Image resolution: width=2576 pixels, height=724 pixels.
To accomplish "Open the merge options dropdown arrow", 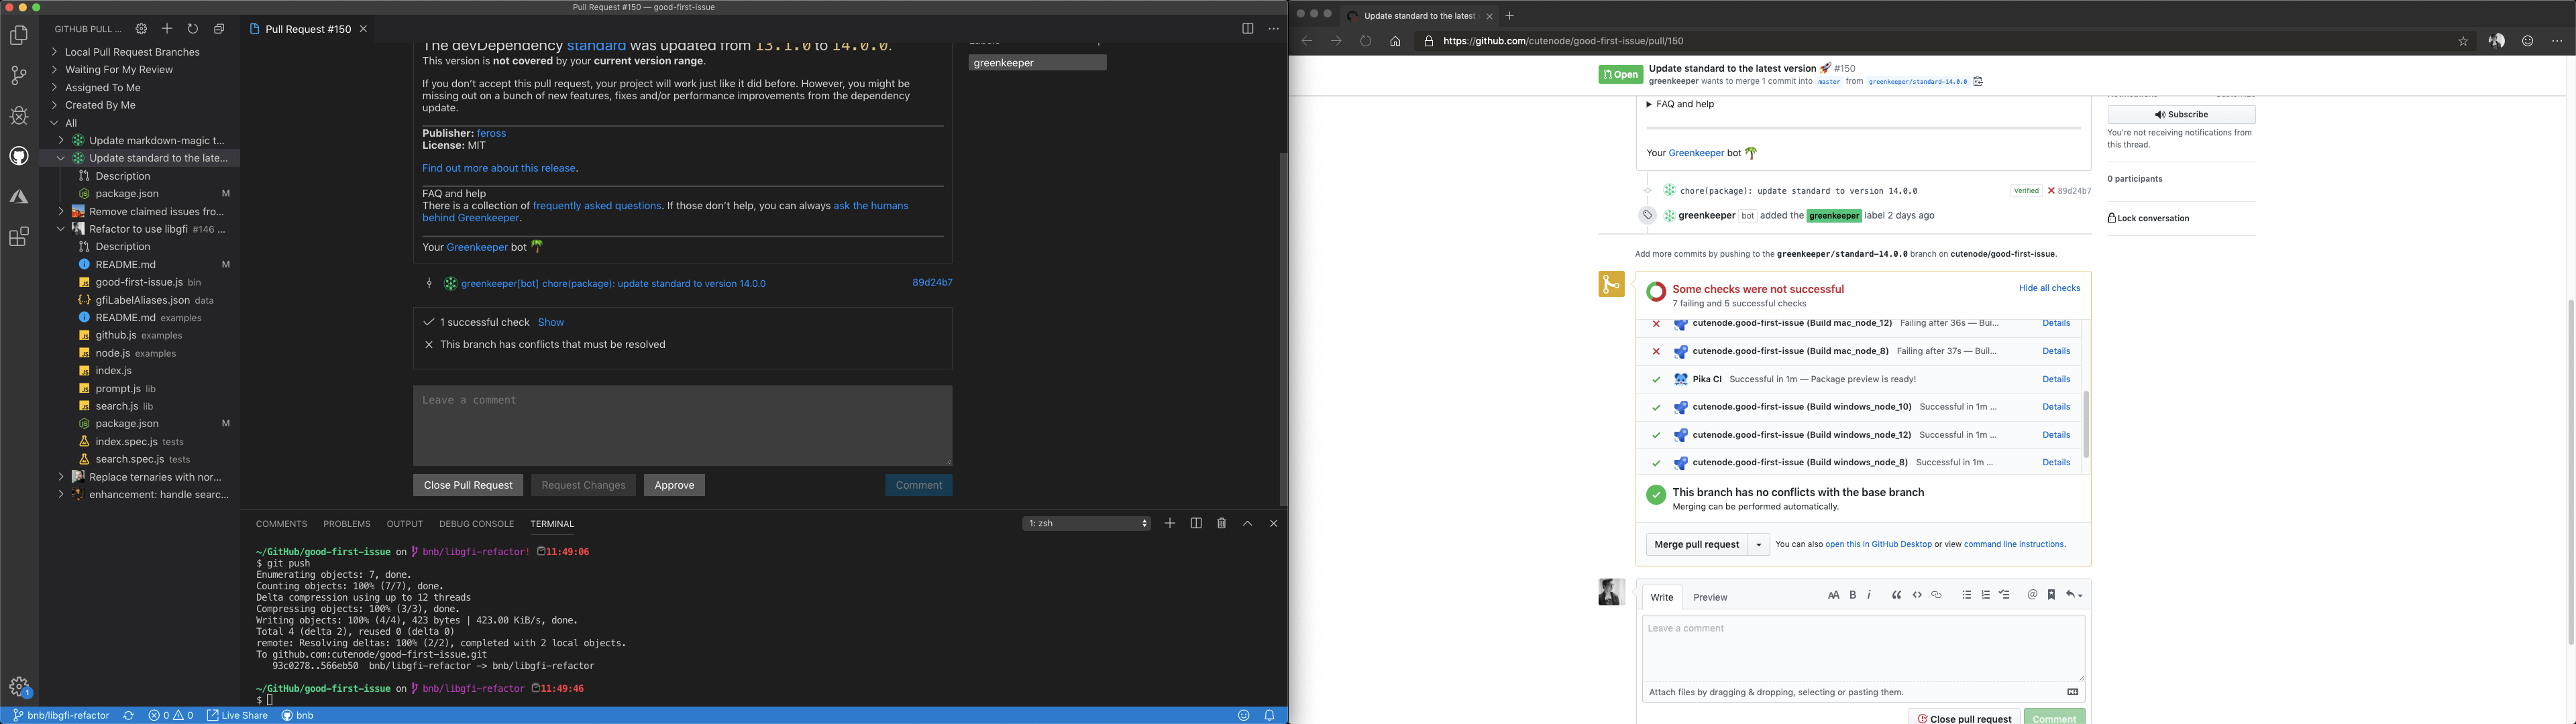I will click(x=1758, y=544).
